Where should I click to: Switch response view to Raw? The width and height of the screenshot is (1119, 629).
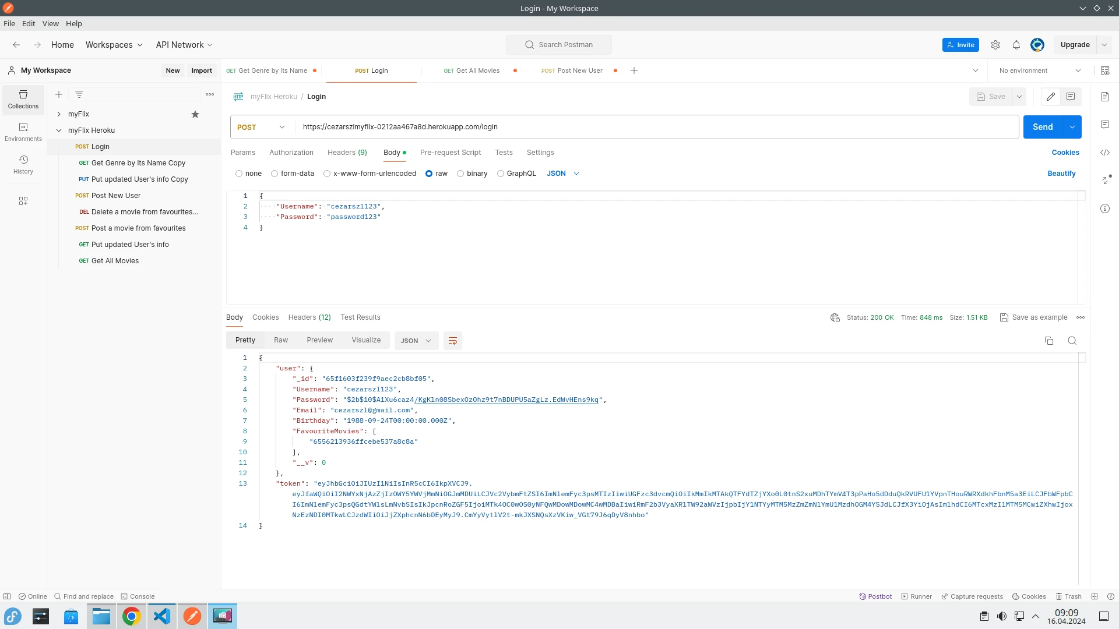(281, 340)
